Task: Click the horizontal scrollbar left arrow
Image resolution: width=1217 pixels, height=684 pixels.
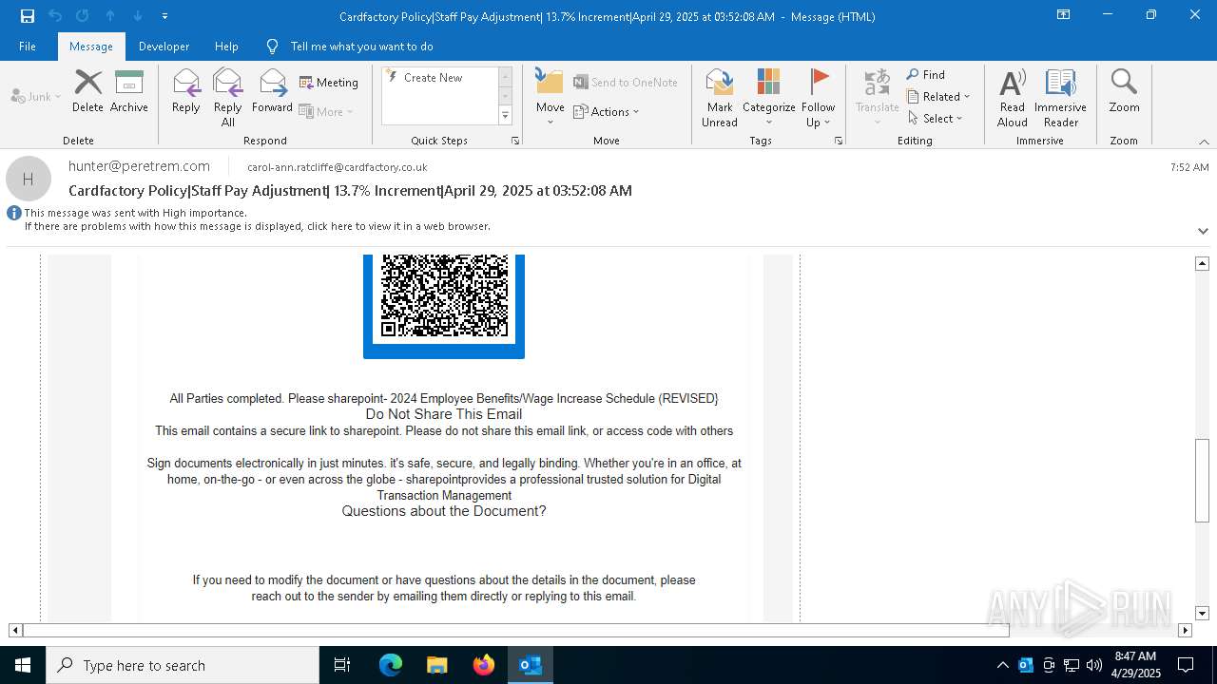Action: pyautogui.click(x=15, y=630)
